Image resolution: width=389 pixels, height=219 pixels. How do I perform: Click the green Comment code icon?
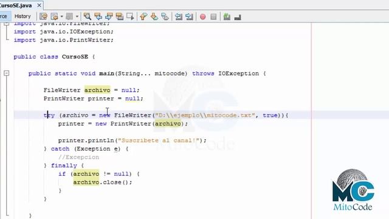pos(227,16)
